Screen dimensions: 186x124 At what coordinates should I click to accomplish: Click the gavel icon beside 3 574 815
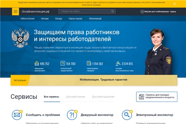pyautogui.click(x=118, y=63)
